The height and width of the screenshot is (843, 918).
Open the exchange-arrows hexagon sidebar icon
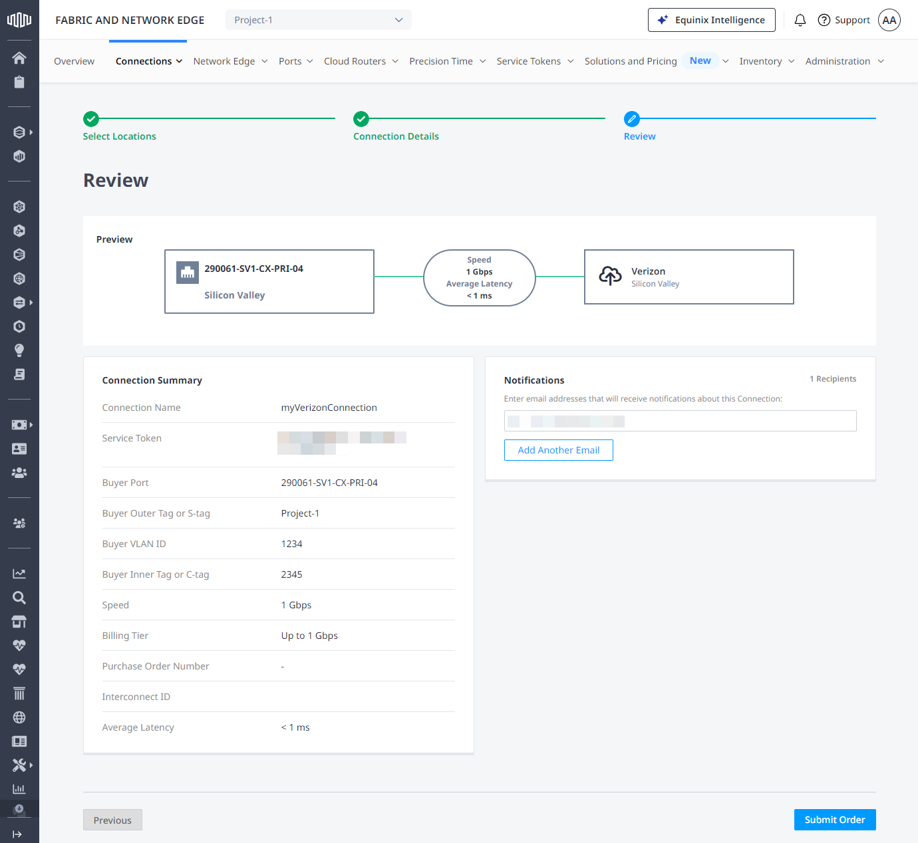19,302
